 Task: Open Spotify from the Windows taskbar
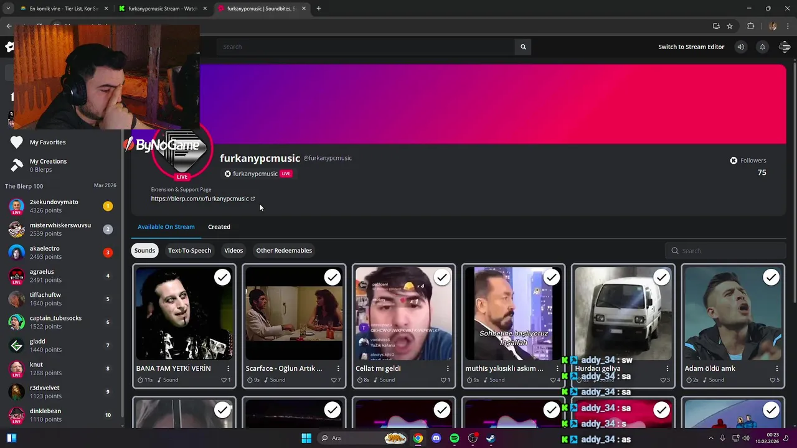point(455,438)
